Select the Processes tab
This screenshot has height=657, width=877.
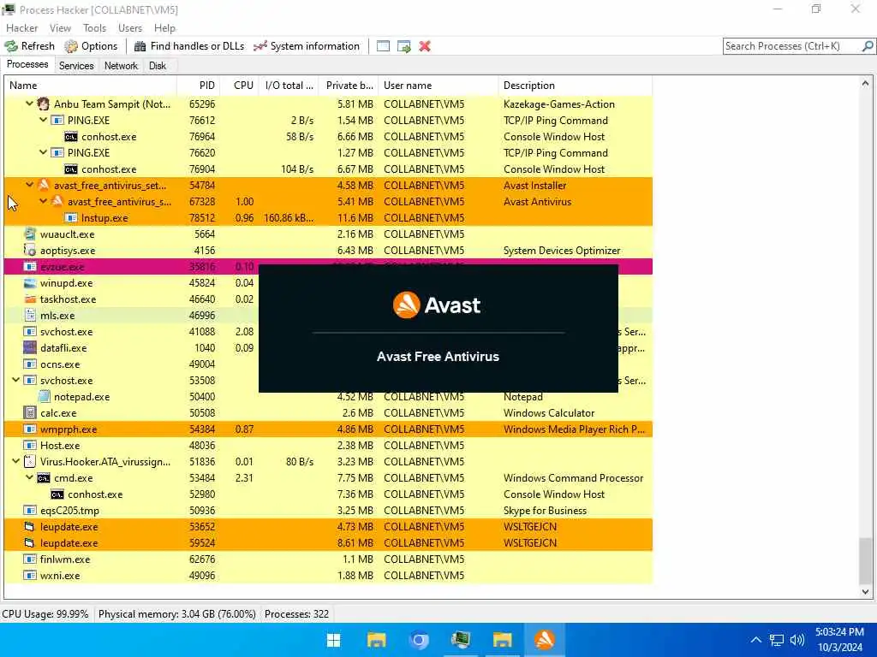27,65
